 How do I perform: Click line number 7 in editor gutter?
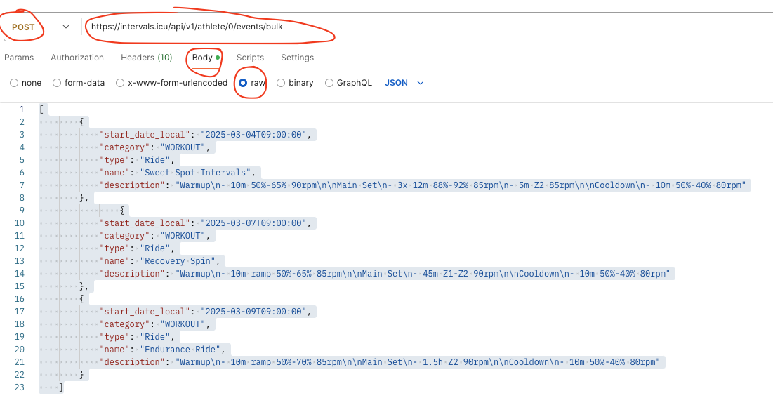tap(21, 185)
